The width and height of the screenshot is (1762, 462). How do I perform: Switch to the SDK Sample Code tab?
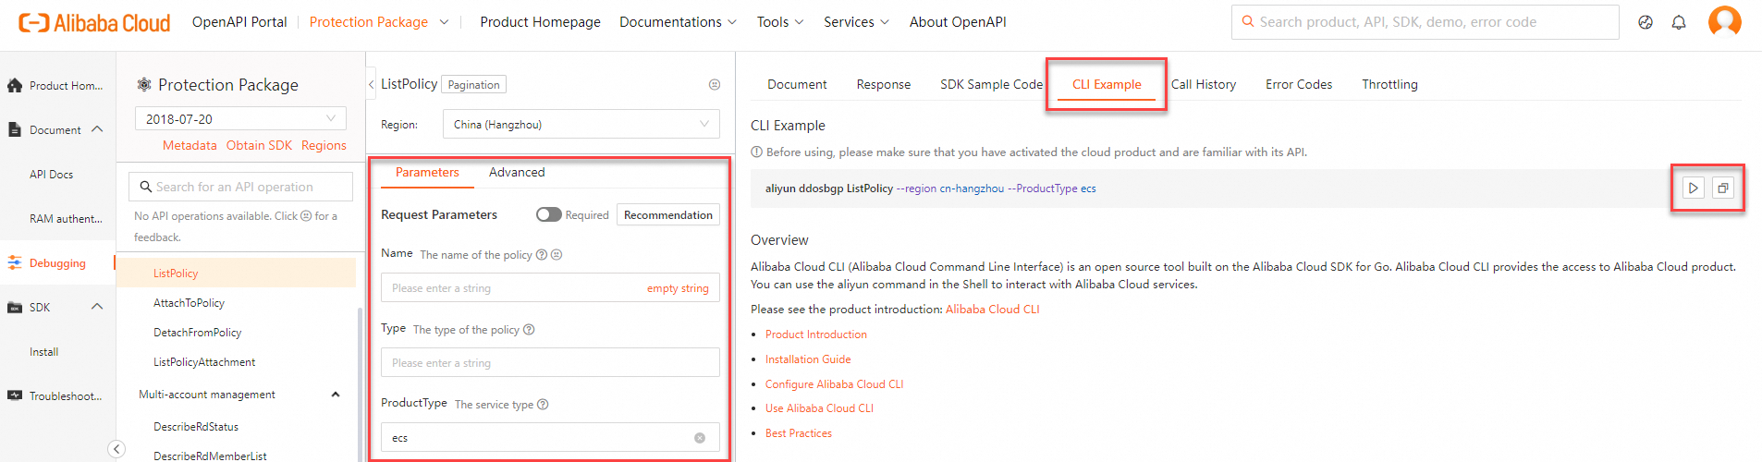[991, 84]
